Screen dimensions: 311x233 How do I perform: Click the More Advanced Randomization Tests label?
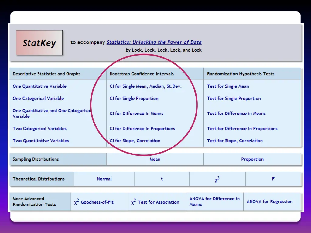point(34,201)
